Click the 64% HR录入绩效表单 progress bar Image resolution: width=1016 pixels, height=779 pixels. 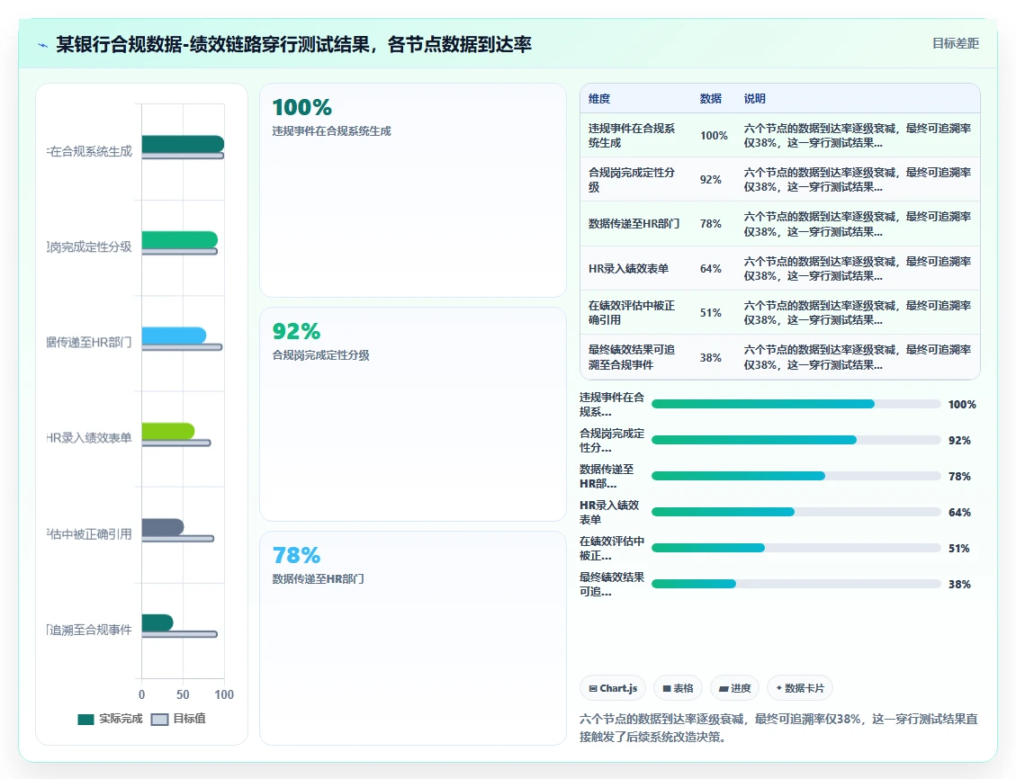[x=796, y=512]
